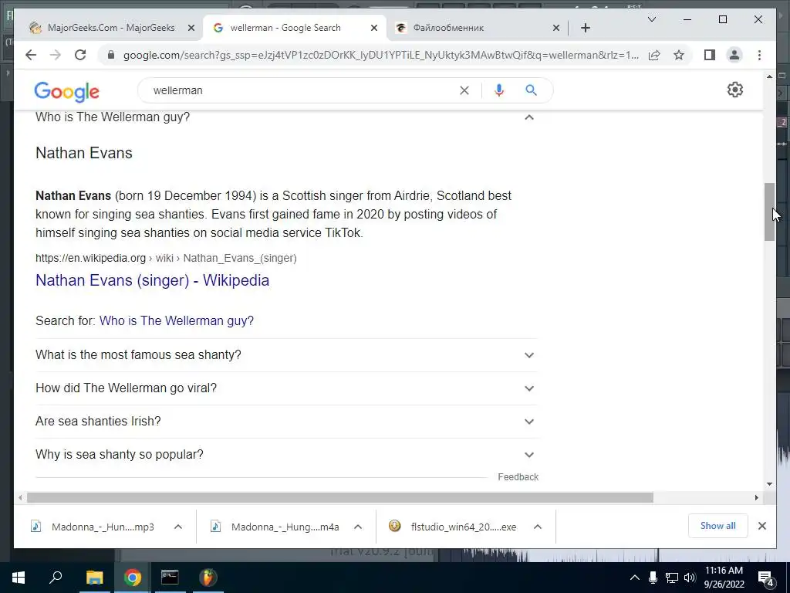Open options for flstudio exe download
Screen dimensions: 790x593
(538, 527)
